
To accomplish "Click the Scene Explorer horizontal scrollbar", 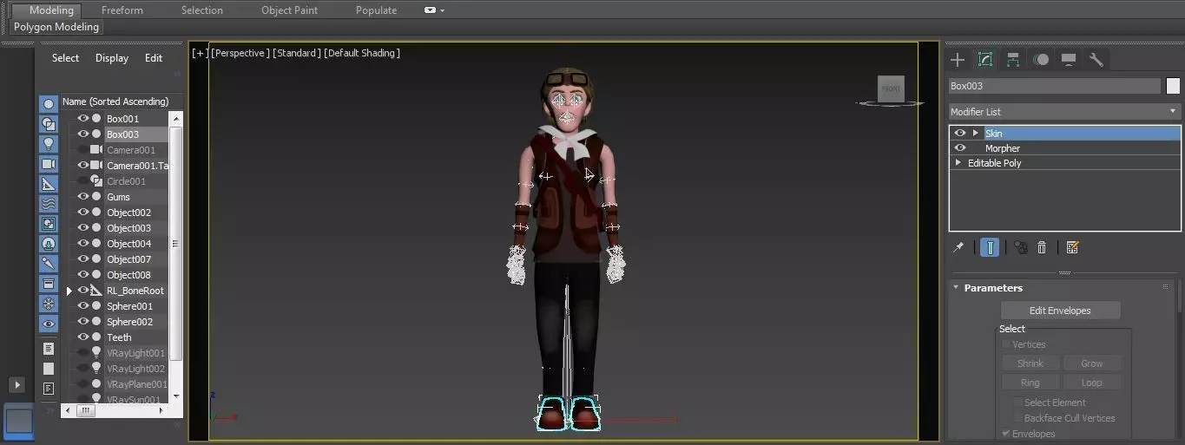I will point(86,411).
